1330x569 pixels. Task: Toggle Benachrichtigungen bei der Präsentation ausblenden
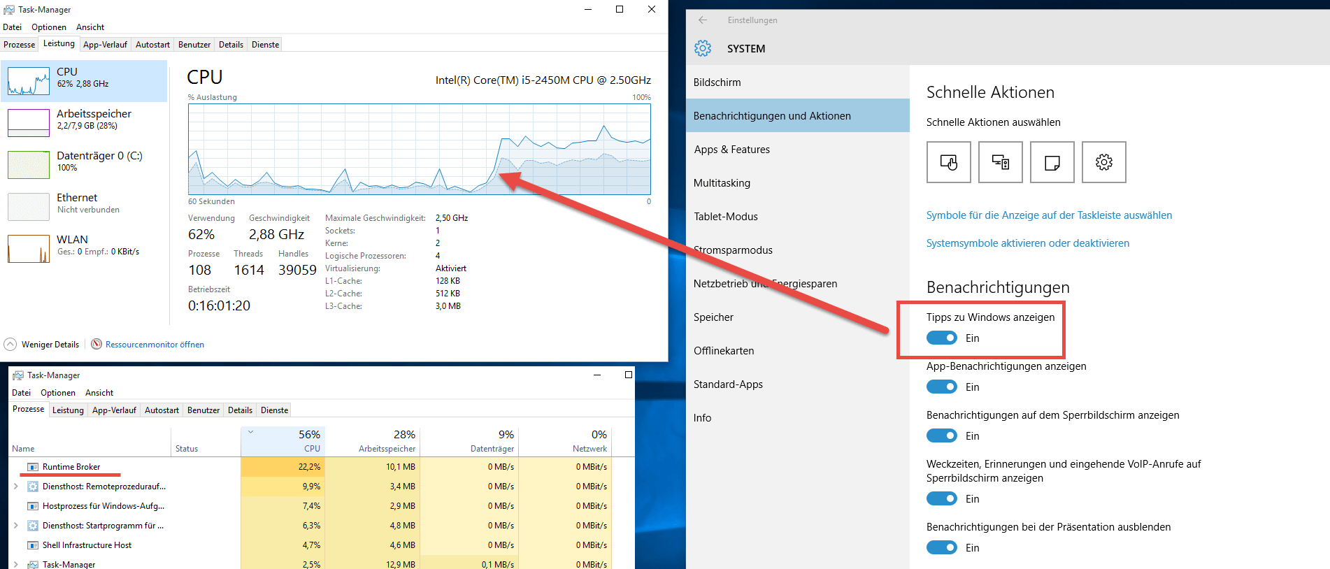coord(941,547)
